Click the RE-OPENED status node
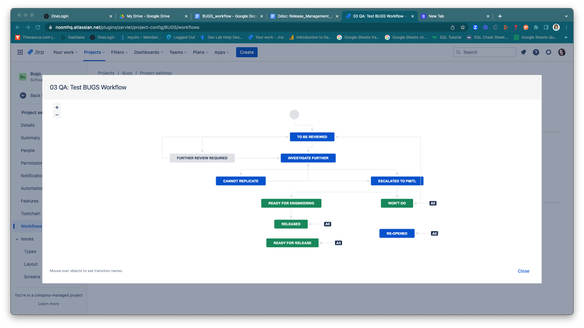 pyautogui.click(x=397, y=233)
